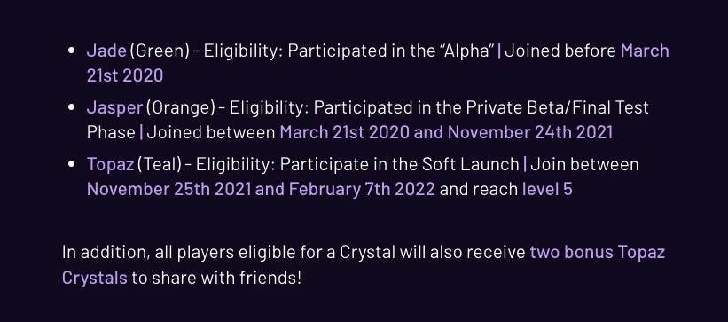
Task: Select "March 21st 2020 and November 24th 2021" text
Action: click(446, 132)
